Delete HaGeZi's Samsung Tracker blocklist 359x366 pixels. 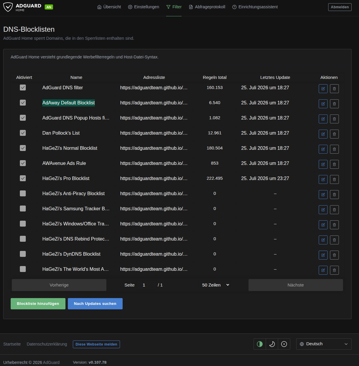[334, 210]
